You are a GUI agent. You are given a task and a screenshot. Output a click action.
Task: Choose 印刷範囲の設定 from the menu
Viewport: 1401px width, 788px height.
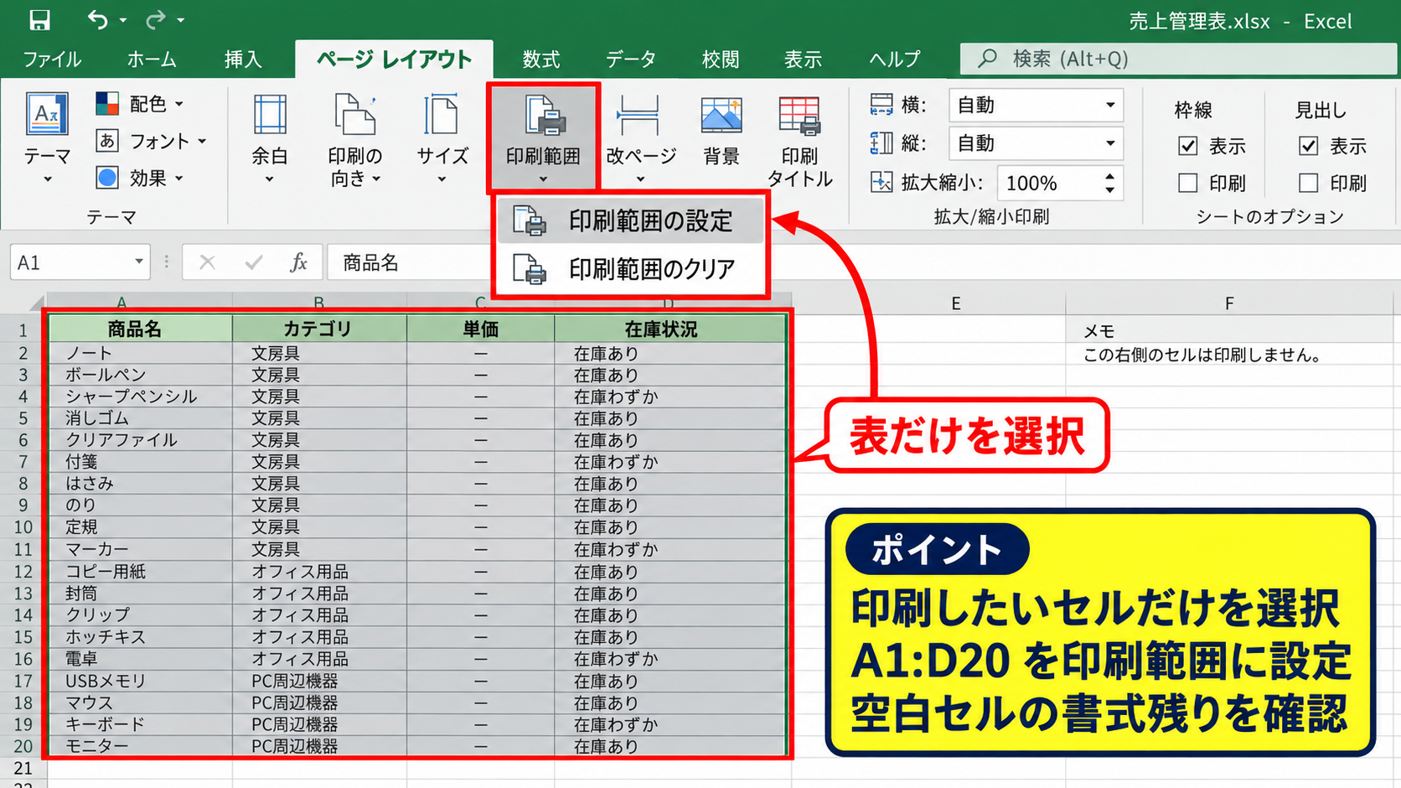tap(630, 220)
